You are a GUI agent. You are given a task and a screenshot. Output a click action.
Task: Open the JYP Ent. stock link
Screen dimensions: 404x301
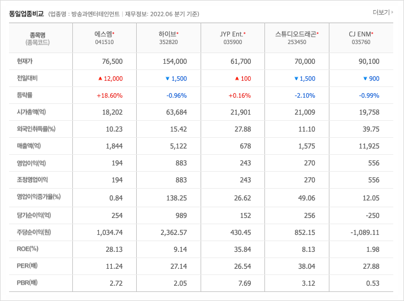[x=232, y=34]
